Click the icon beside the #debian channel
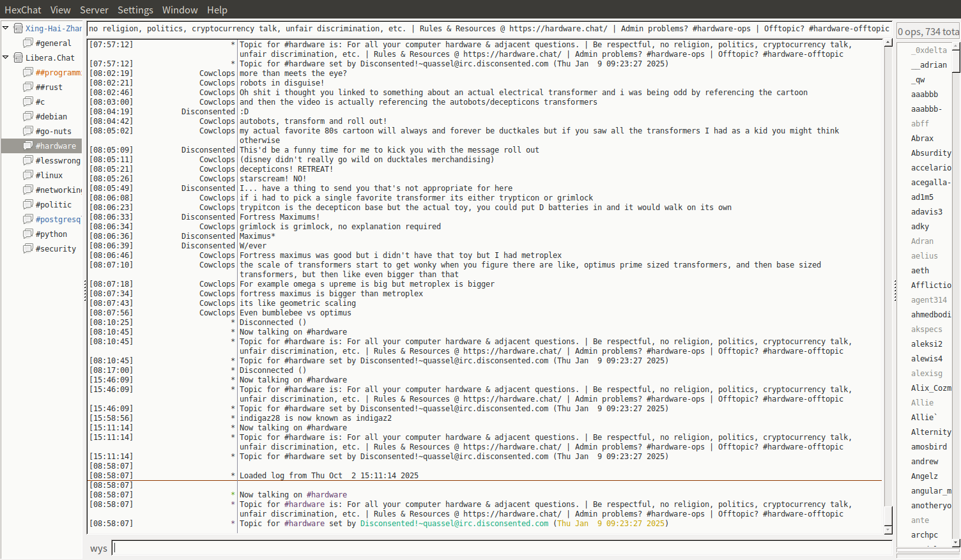This screenshot has height=560, width=961. point(28,116)
